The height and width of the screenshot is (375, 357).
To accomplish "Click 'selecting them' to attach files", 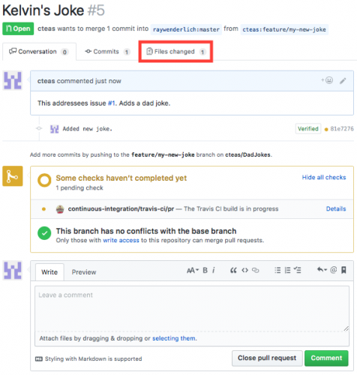I will (174, 338).
